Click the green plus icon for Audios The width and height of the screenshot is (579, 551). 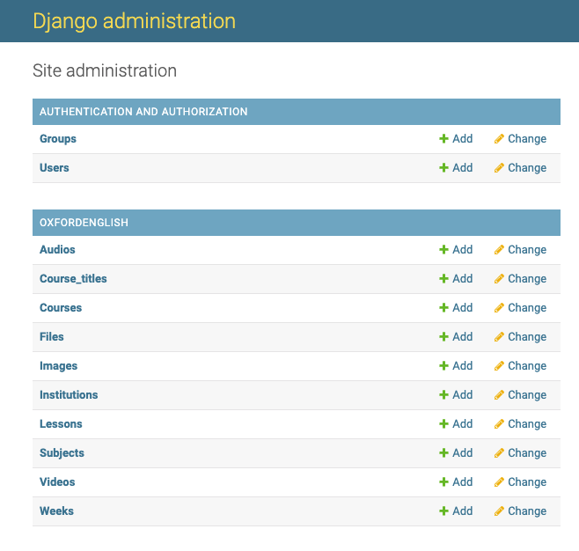click(443, 250)
